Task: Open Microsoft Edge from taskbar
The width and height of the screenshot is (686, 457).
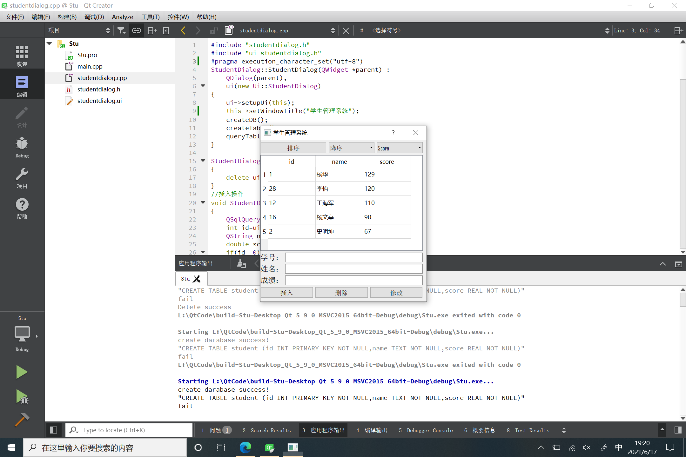Action: 245,447
